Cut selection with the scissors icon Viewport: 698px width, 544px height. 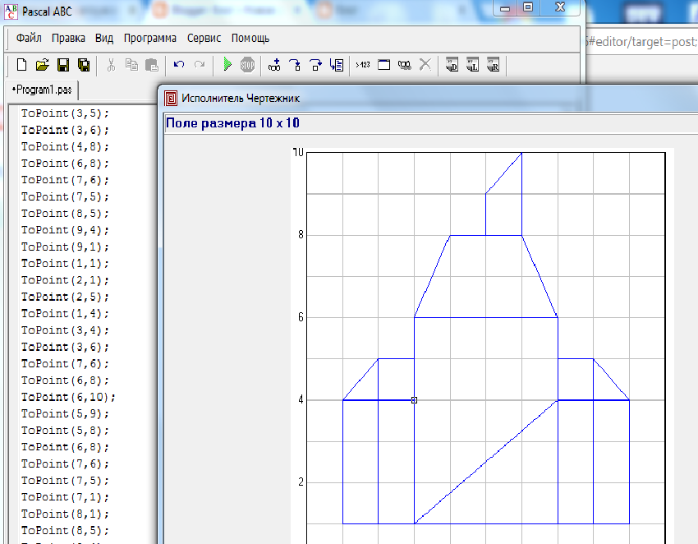point(111,65)
